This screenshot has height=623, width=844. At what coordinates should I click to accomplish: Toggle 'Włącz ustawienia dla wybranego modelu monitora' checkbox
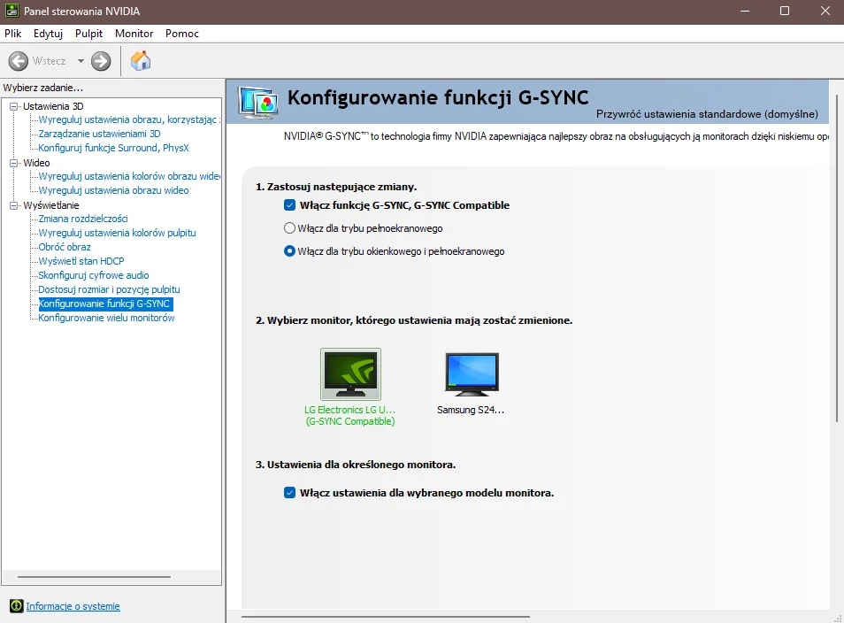click(289, 493)
